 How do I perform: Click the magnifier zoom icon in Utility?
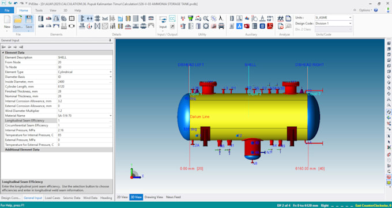[x=206, y=18]
